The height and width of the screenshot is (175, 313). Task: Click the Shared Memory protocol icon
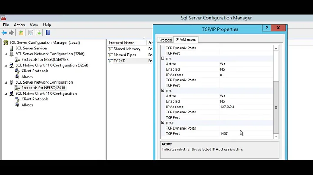110,49
